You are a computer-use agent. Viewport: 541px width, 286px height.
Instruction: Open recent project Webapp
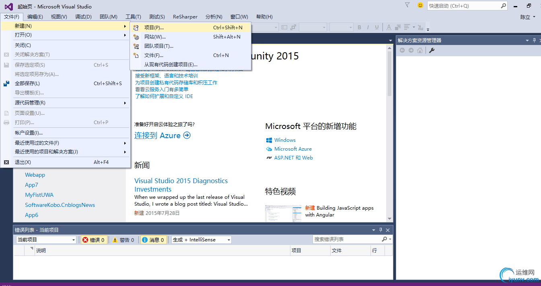click(35, 175)
